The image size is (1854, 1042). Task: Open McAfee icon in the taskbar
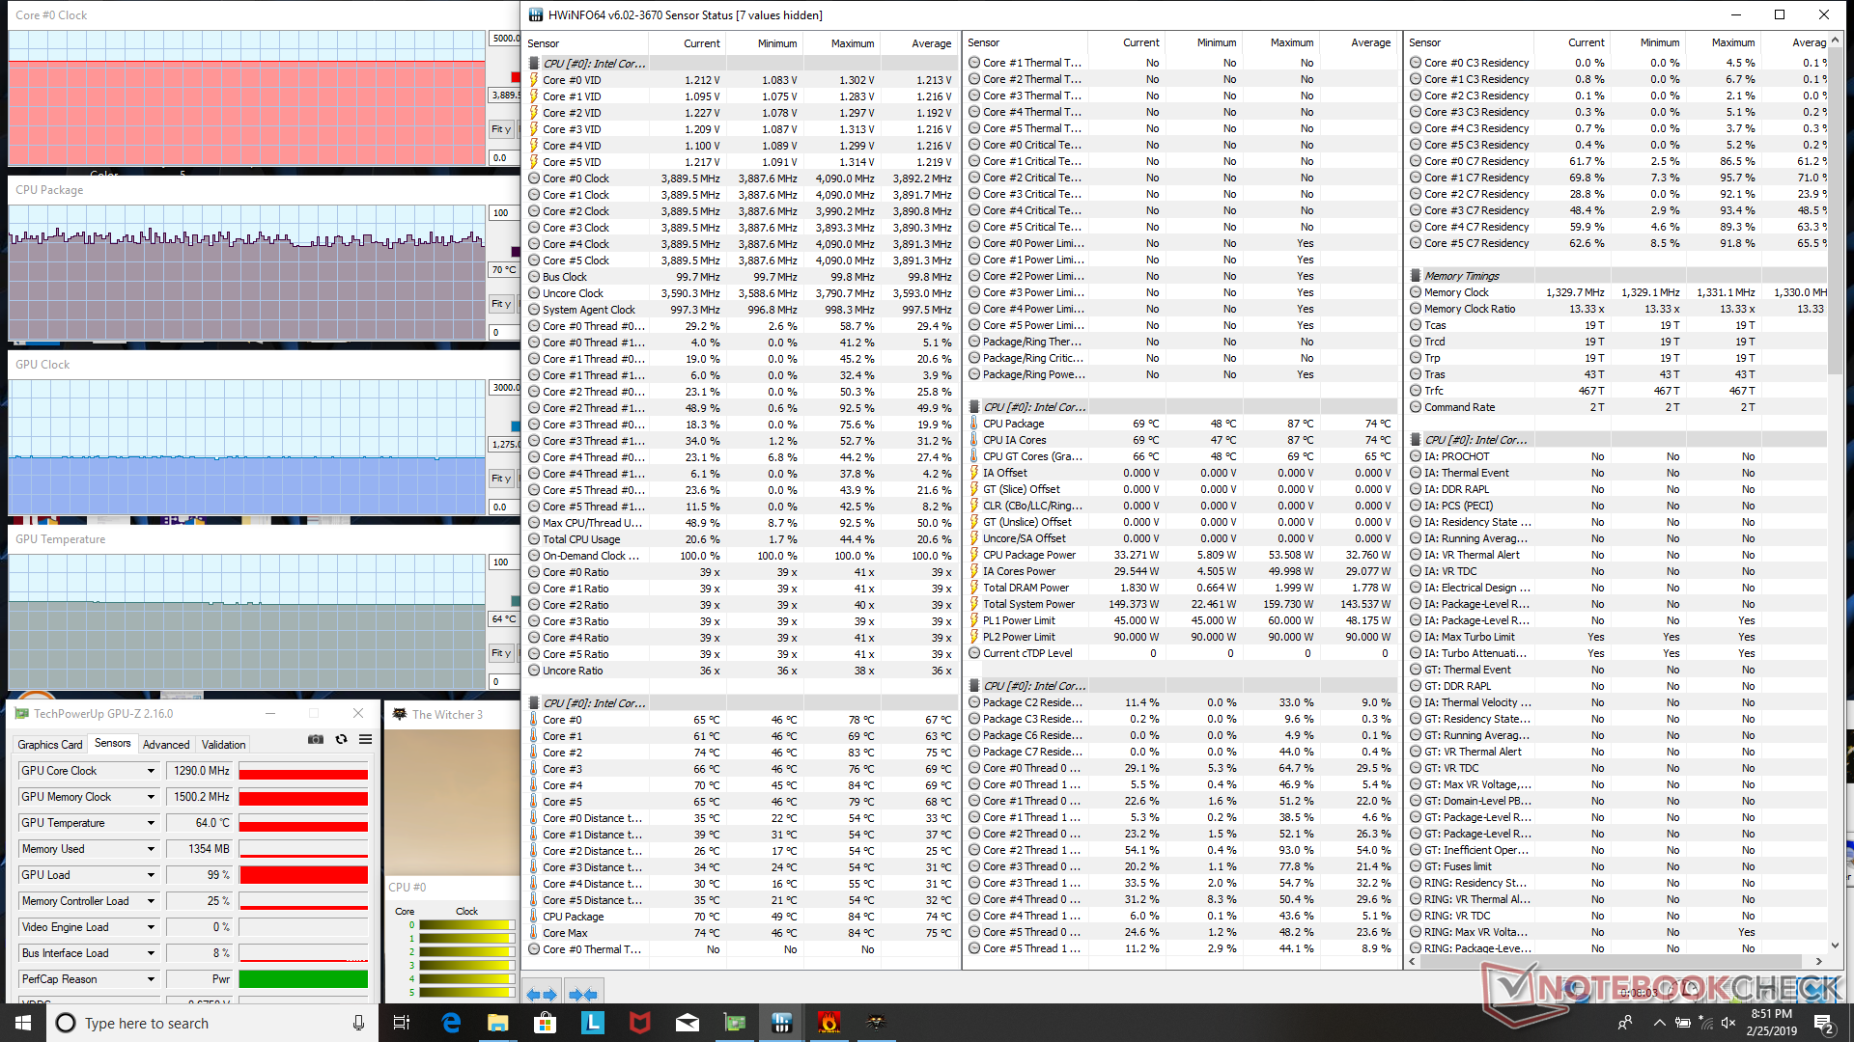click(639, 1023)
